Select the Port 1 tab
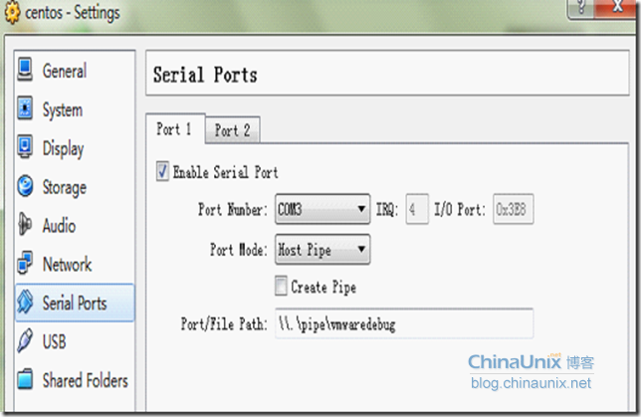 click(175, 128)
